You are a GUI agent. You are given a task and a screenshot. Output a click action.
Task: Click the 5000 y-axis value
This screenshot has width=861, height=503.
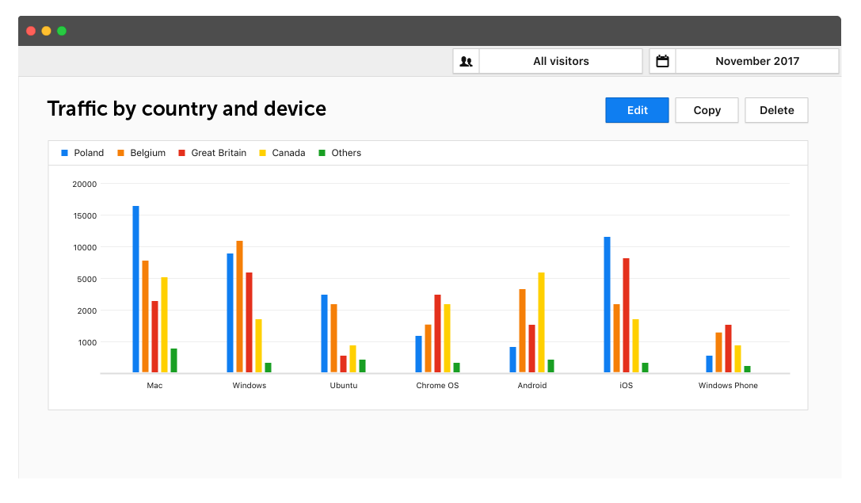click(87, 279)
